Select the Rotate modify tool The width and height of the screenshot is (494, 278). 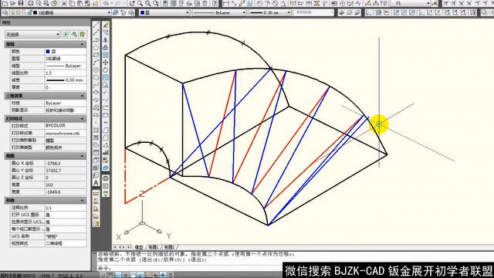click(x=106, y=70)
